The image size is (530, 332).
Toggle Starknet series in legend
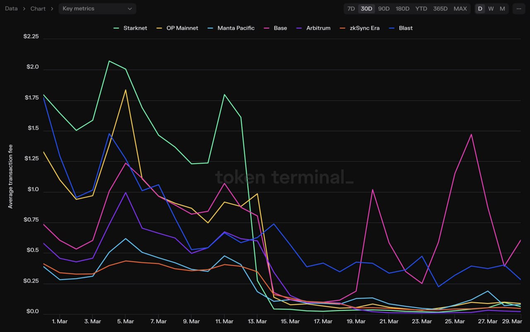point(130,28)
